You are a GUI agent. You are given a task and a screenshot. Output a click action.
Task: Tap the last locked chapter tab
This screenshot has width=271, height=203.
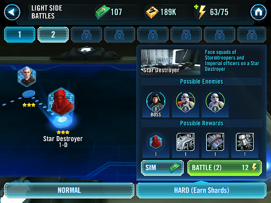click(x=252, y=35)
